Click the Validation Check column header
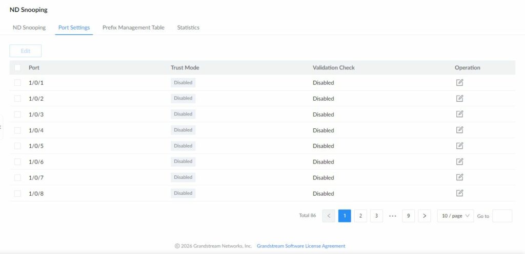Viewport: 525px width, 254px height. (333, 67)
